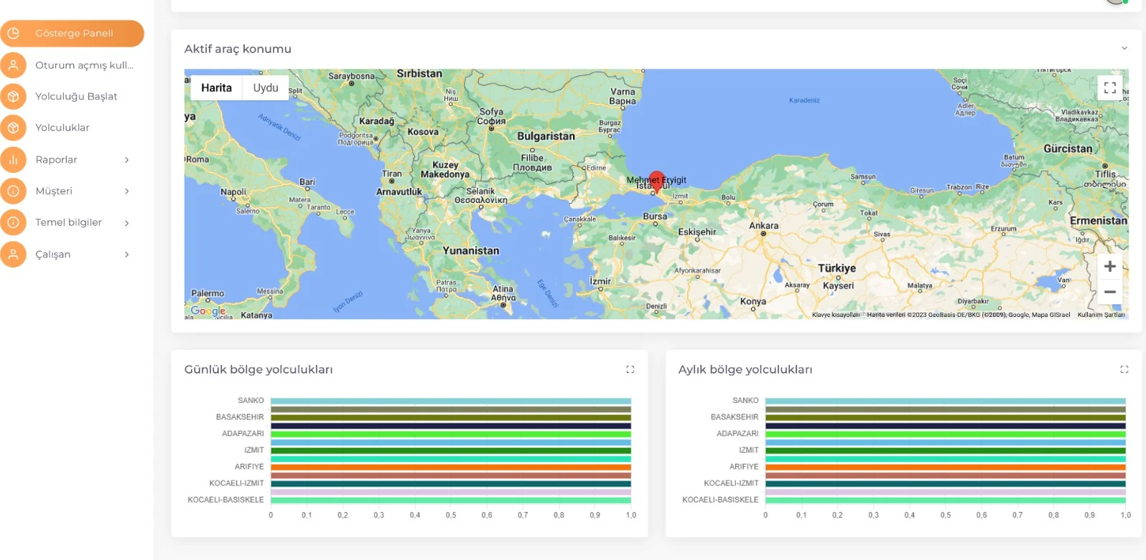
Task: Expand the Günlük bölge yolculukları chart
Action: click(x=630, y=369)
